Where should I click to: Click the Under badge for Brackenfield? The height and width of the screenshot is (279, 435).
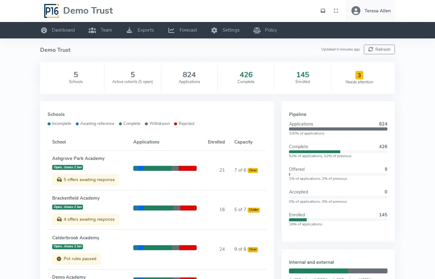point(254,210)
